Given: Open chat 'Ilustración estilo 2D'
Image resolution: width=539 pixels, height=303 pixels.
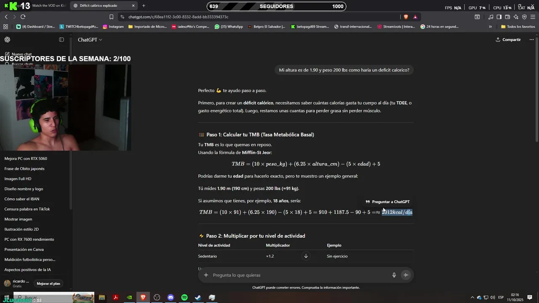Looking at the screenshot, I should pos(21,229).
